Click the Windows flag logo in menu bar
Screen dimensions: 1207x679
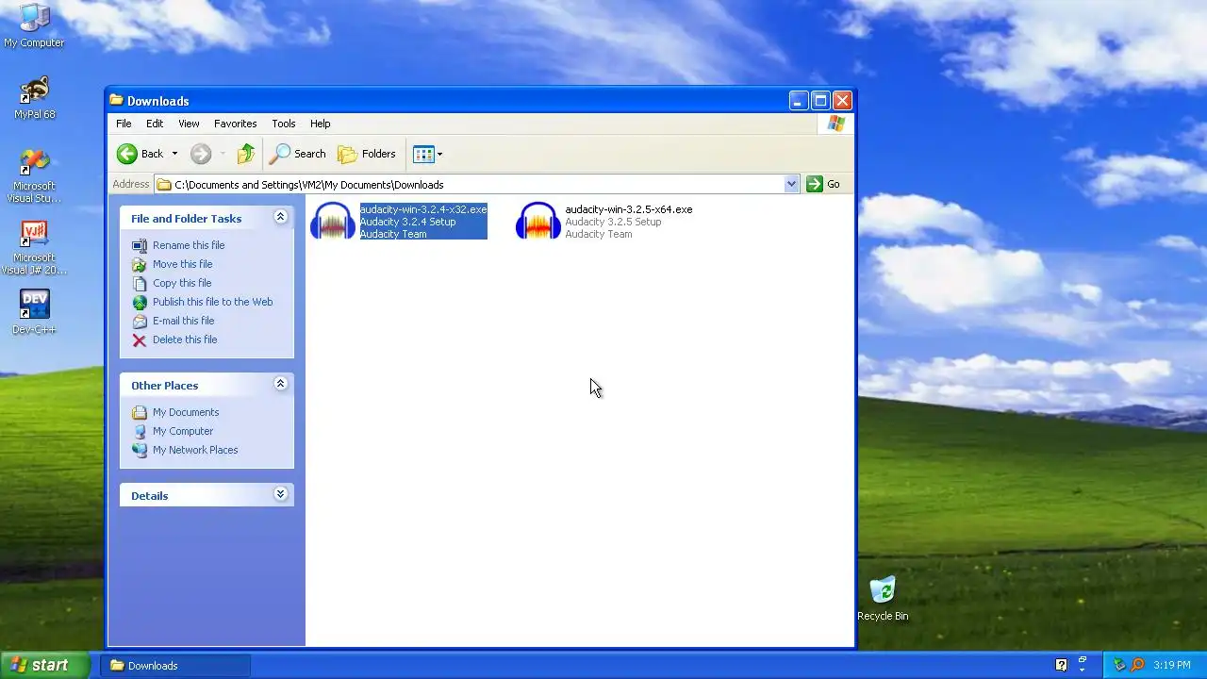point(835,124)
